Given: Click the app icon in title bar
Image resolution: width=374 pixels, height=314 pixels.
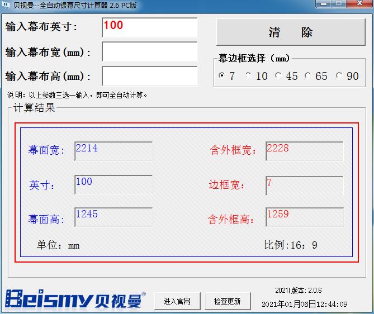Looking at the screenshot, I should [x=6, y=5].
